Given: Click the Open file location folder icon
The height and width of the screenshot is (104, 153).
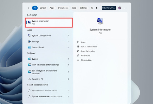Looking at the screenshot, I should click(x=78, y=51).
